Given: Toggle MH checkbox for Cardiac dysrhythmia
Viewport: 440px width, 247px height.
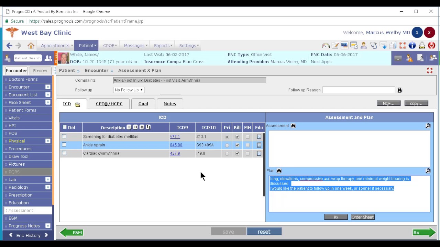Looking at the screenshot, I should pos(247,154).
